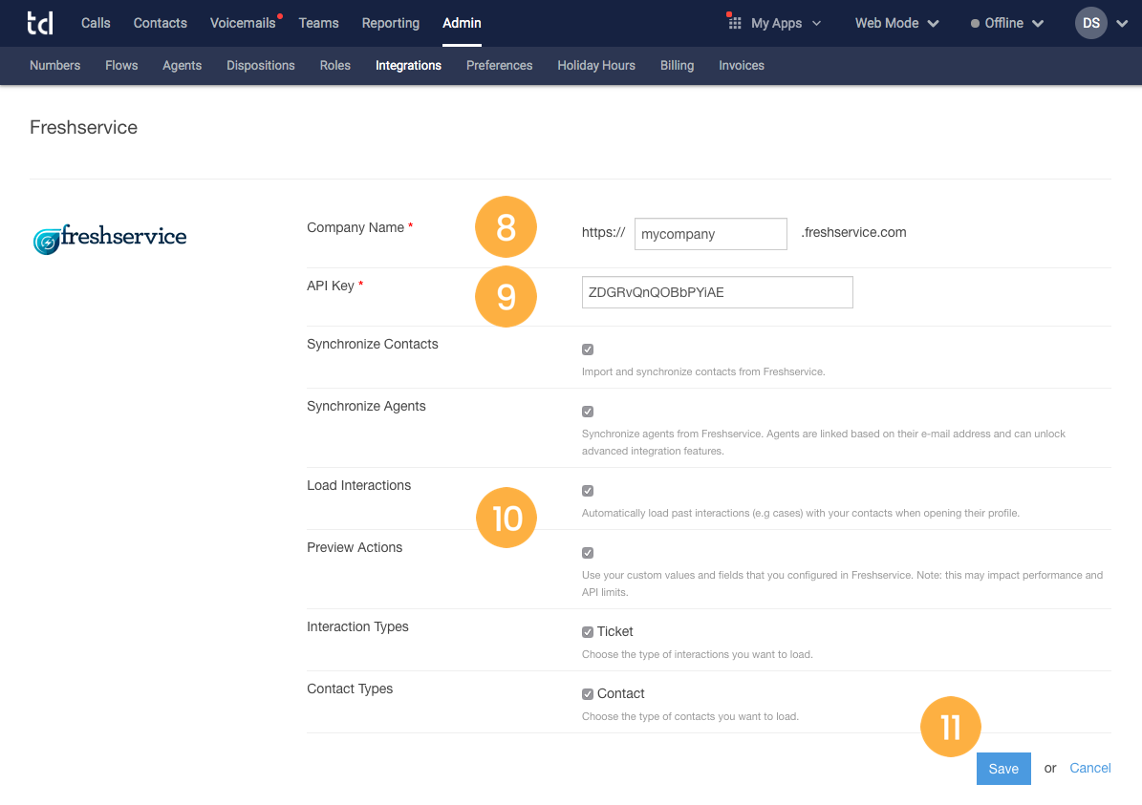The image size is (1142, 805).
Task: Click the Offline status indicator dot
Action: (974, 22)
